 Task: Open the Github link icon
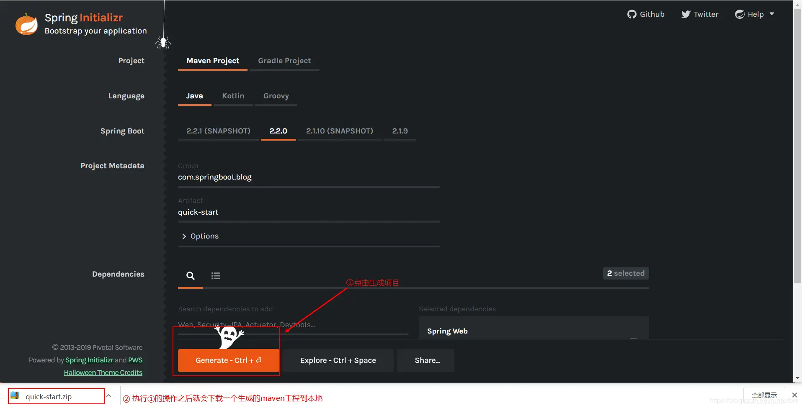click(x=632, y=14)
